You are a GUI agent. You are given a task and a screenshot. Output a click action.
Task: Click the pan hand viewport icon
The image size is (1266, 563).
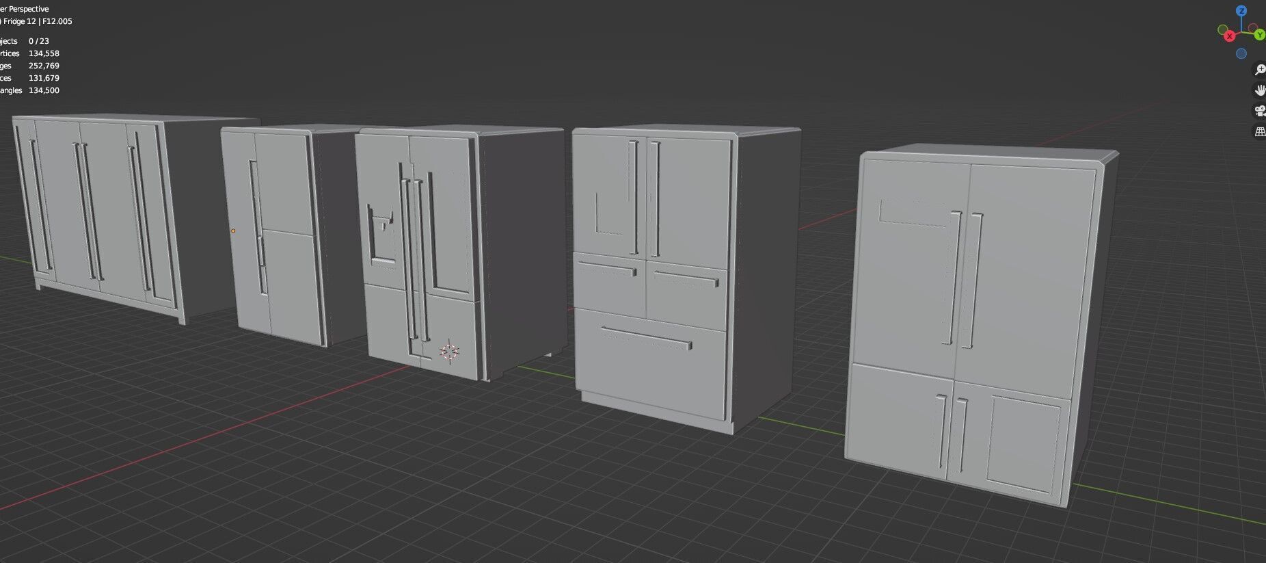(1260, 90)
